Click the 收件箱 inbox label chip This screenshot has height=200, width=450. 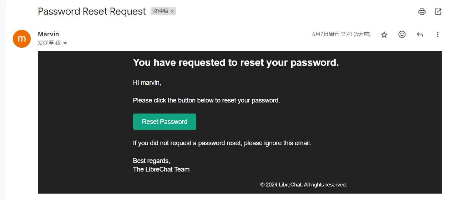coord(160,11)
